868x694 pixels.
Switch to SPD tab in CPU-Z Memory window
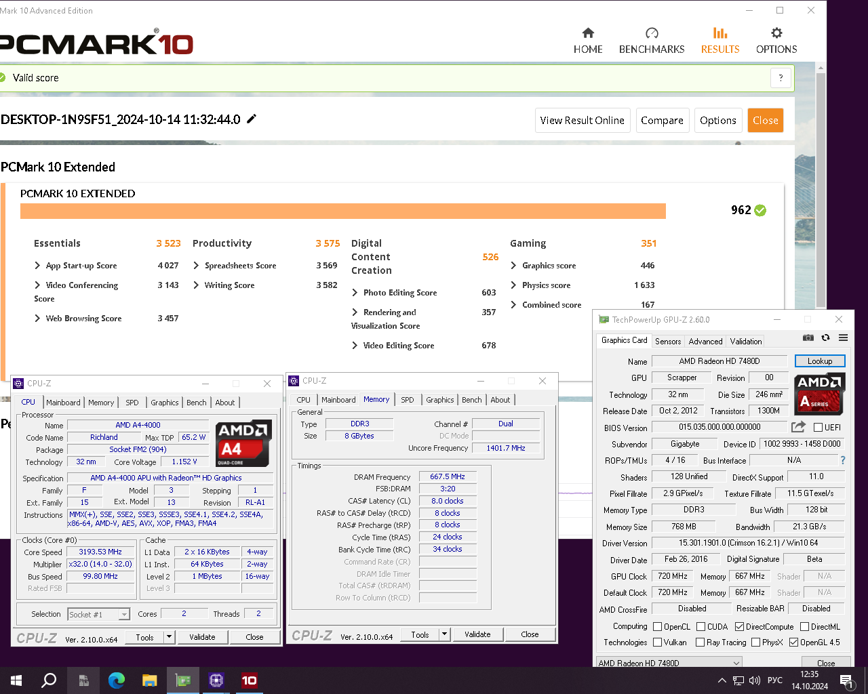coord(408,400)
